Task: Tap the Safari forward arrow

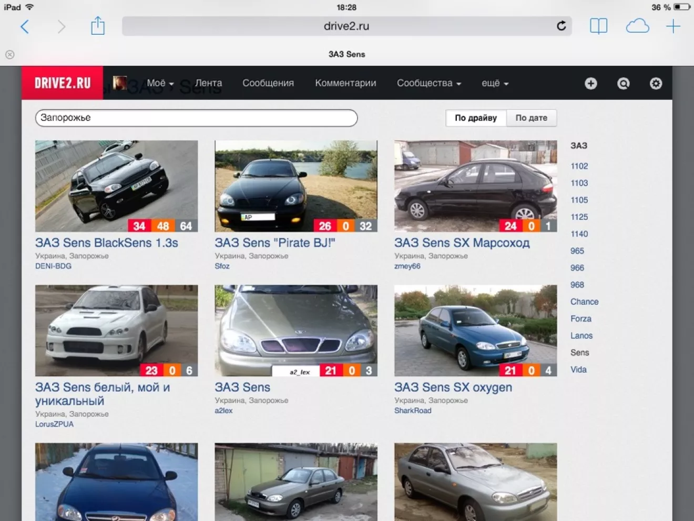Action: tap(62, 26)
